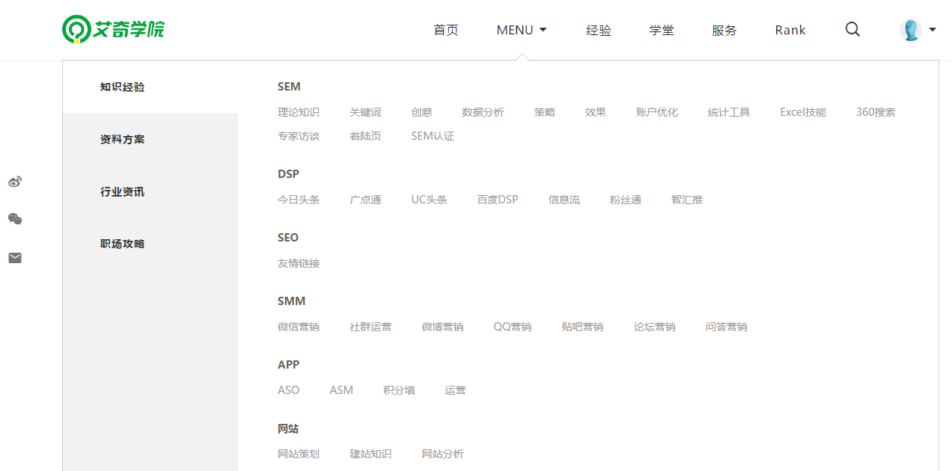Open the search magnifier icon

coord(852,29)
